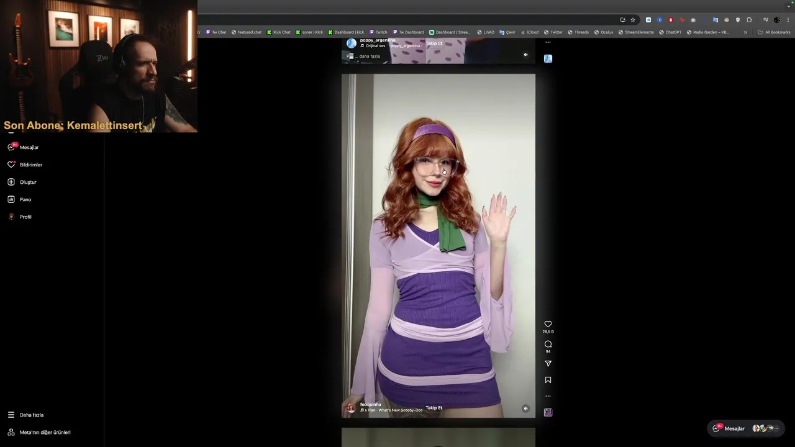Viewport: 795px width, 447px height.
Task: Open more options dots for the poppy_argentina reel
Action: pyautogui.click(x=548, y=42)
